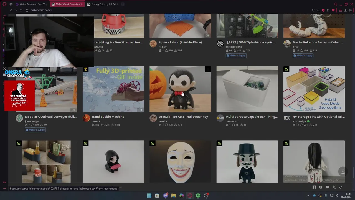This screenshot has height=200, width=355.
Task: Click the coverv author name
Action: (x=96, y=121)
